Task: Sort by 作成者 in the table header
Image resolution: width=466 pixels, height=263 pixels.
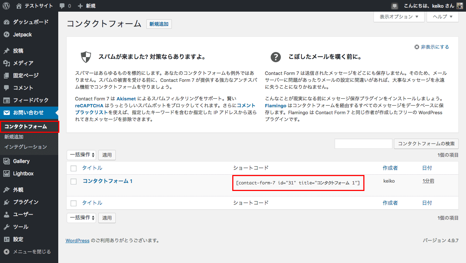Action: coord(390,168)
